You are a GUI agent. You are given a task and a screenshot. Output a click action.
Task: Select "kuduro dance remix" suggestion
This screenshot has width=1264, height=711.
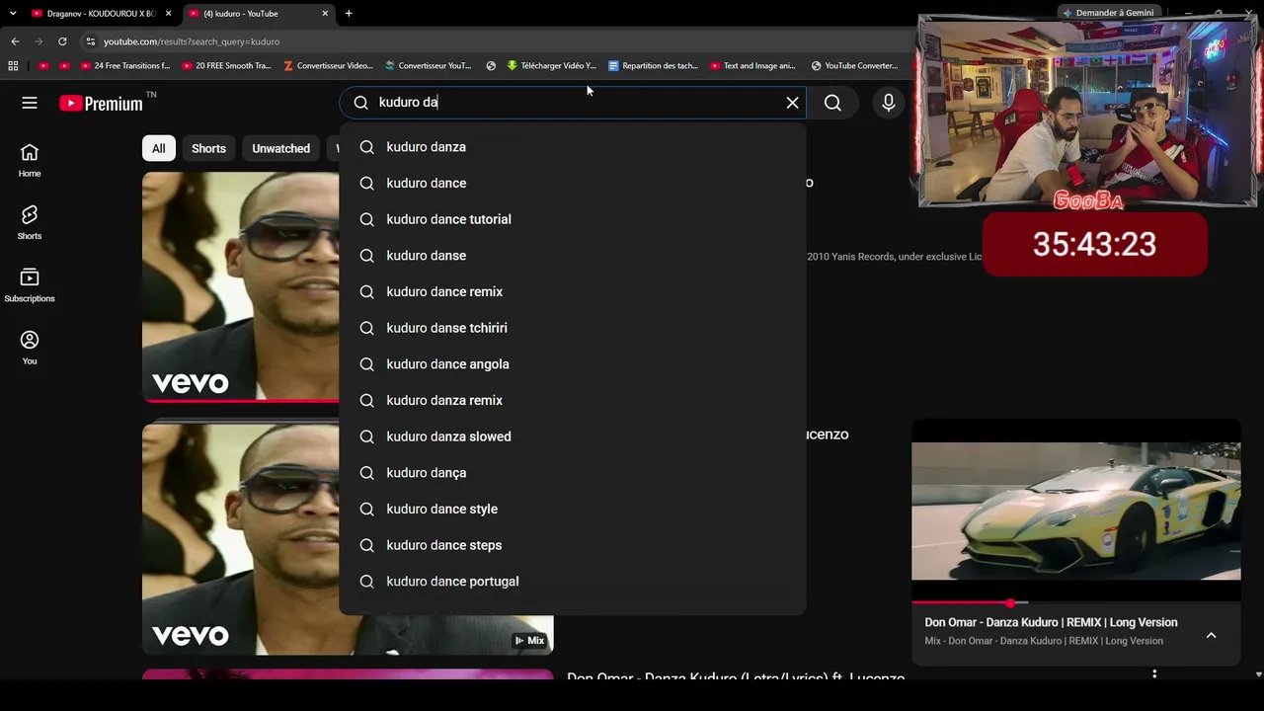[x=573, y=291]
